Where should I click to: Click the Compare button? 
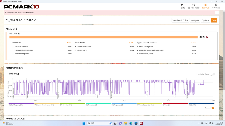click(x=195, y=20)
